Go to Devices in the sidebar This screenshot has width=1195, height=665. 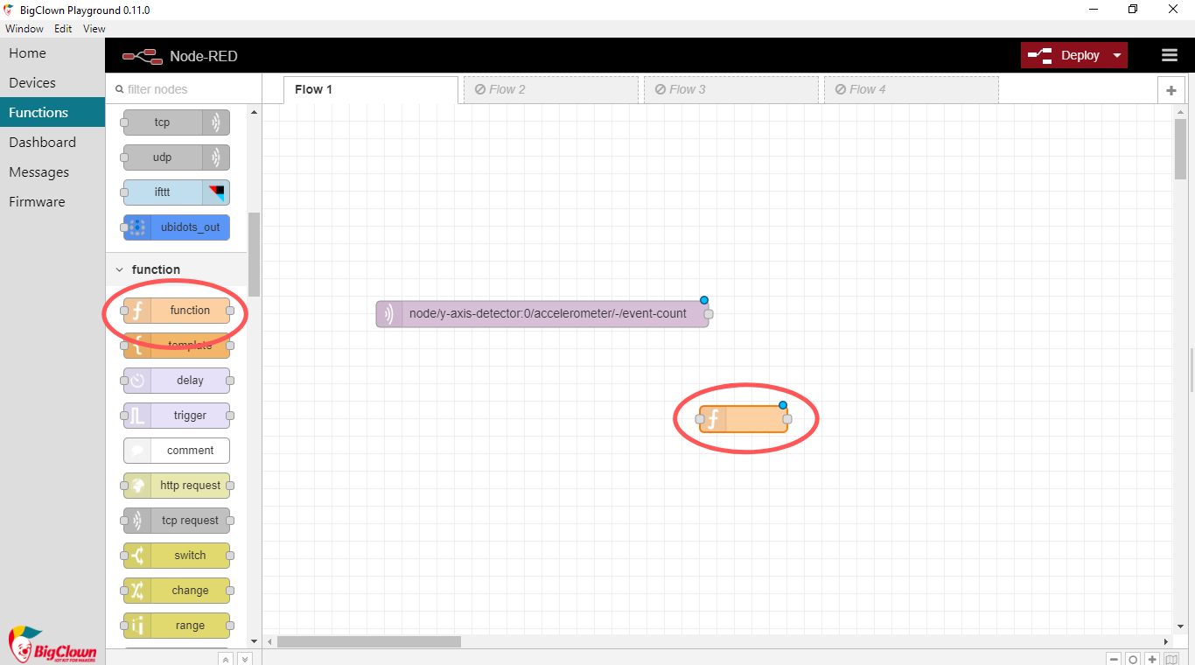click(52, 83)
